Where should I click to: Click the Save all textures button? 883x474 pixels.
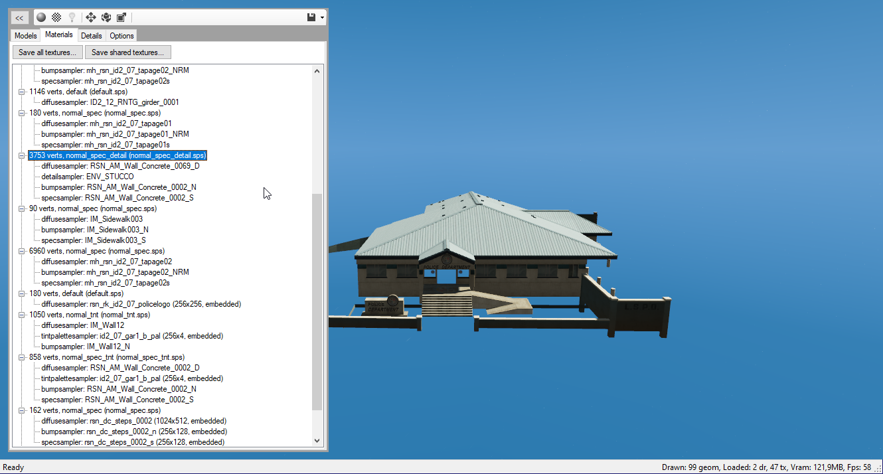[x=47, y=52]
